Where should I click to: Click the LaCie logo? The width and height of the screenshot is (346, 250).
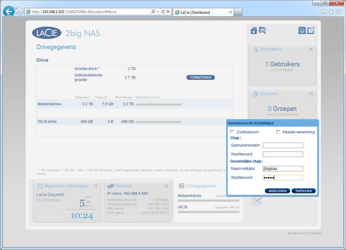click(47, 33)
